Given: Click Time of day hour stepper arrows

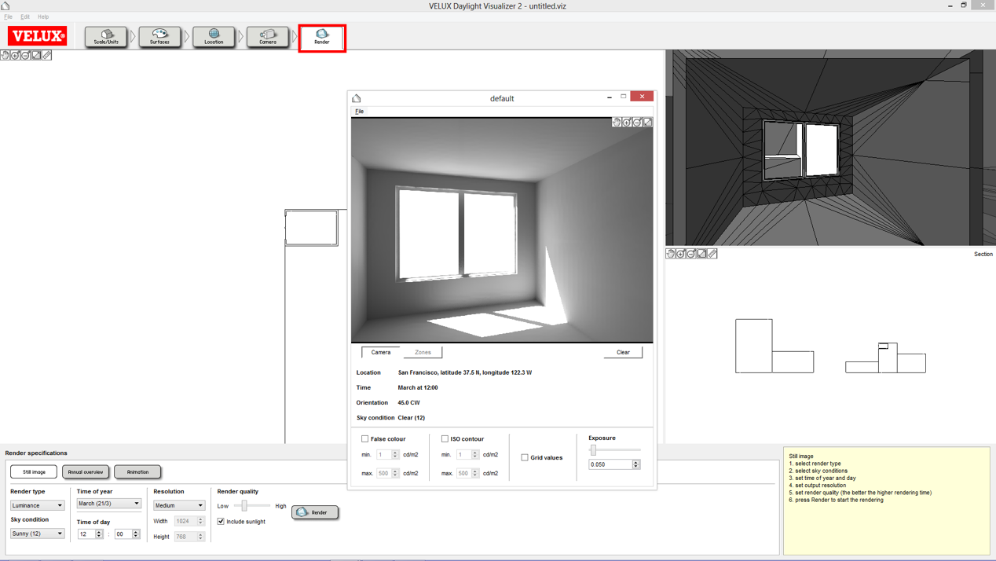Looking at the screenshot, I should point(99,534).
